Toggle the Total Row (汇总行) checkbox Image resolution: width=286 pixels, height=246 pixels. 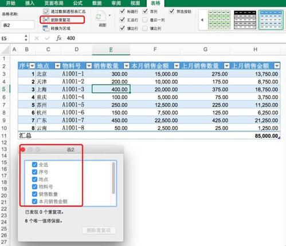[x=122, y=19]
